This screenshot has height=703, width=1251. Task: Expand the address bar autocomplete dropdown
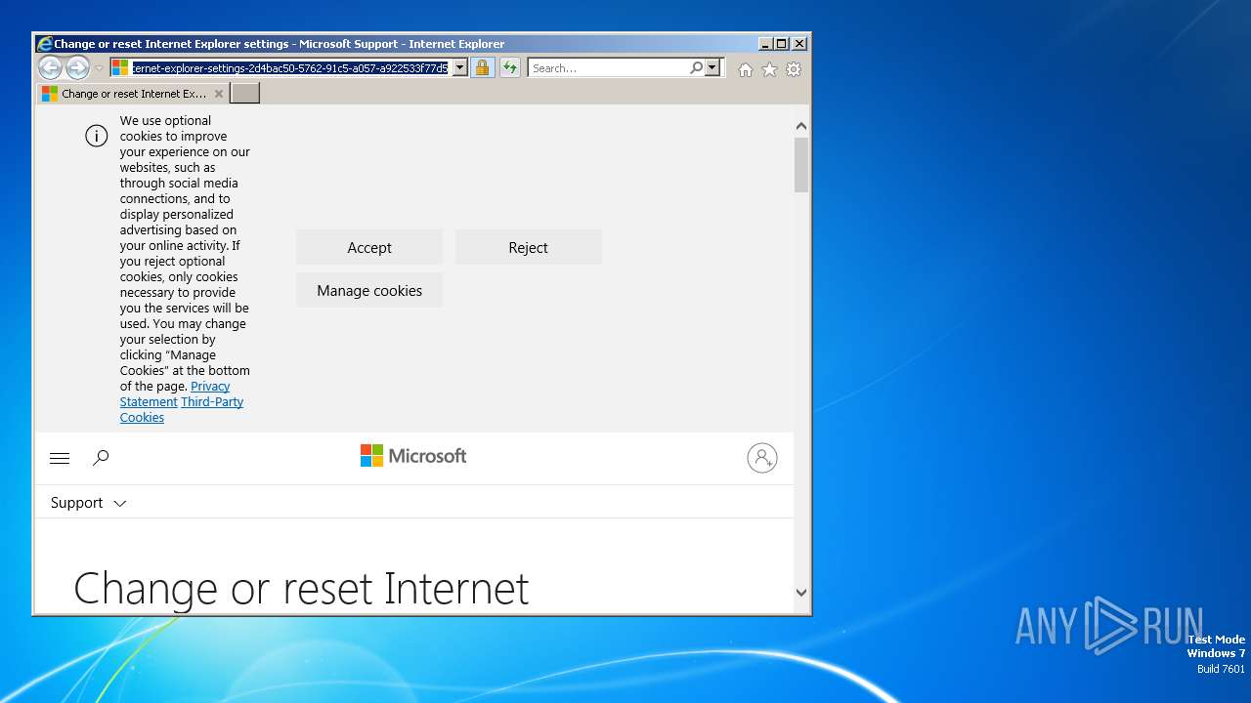(460, 68)
